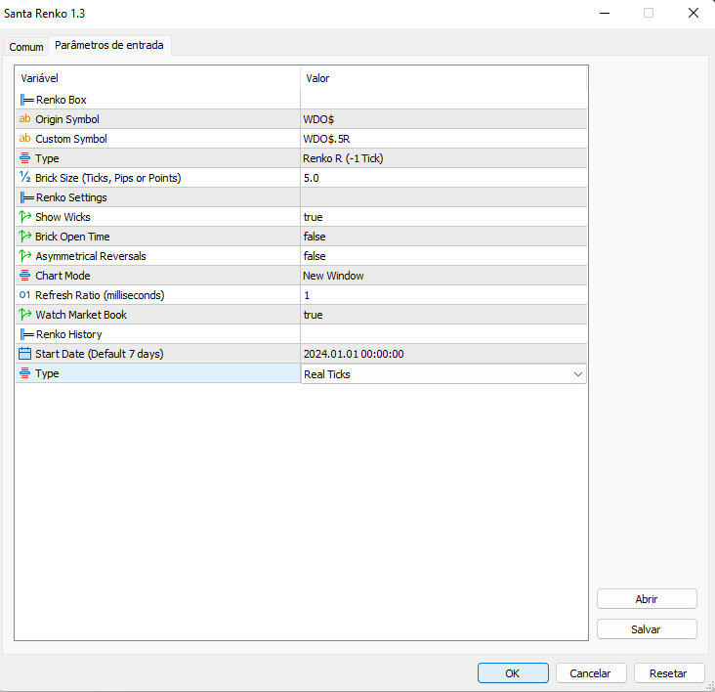Click the Renko Settings section icon

pyautogui.click(x=27, y=197)
